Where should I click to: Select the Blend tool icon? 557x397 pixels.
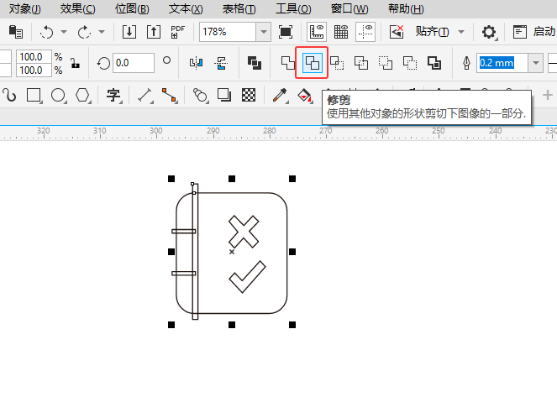(x=200, y=95)
